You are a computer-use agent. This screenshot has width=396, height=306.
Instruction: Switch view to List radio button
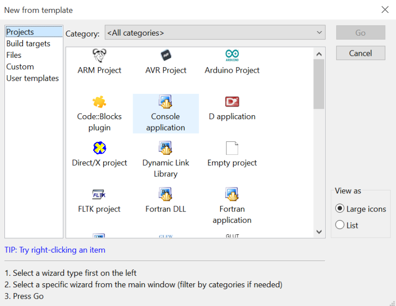pos(340,224)
